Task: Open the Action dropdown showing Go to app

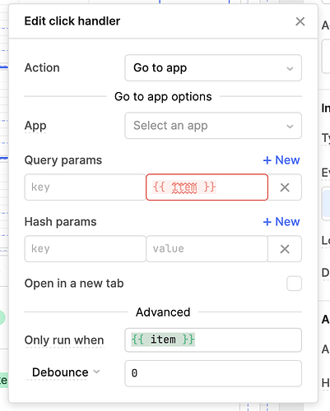Action: (x=213, y=68)
